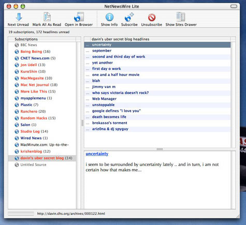Click the vertical splitter handle between the two panes
Image resolution: width=246 pixels, height=225 pixels.
(82, 123)
